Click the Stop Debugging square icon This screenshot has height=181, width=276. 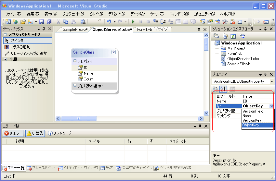pos(148,22)
